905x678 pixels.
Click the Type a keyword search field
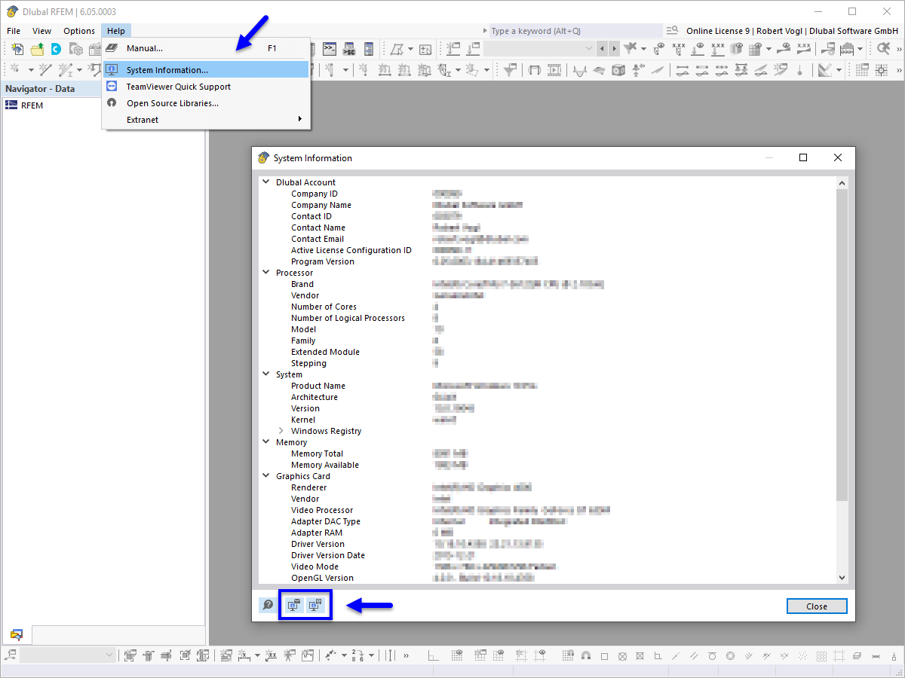pyautogui.click(x=575, y=31)
